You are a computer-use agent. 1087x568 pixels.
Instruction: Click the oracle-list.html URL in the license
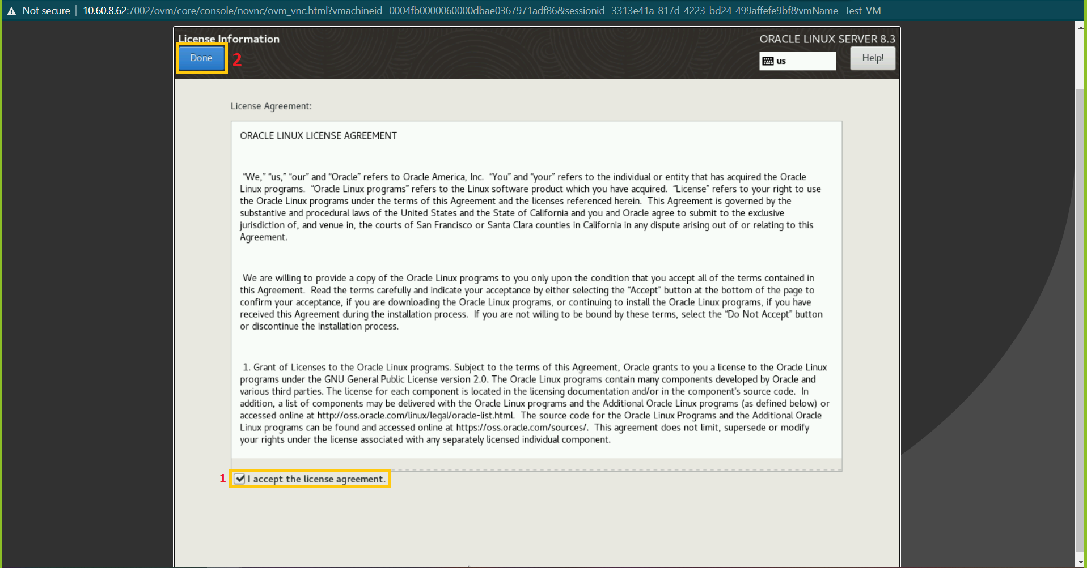tap(415, 416)
